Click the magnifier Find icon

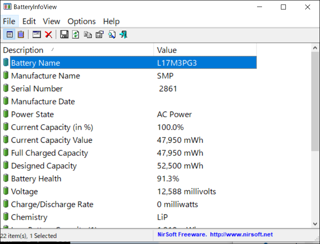(x=111, y=35)
